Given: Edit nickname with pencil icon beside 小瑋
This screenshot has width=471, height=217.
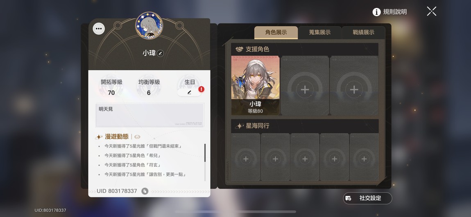Looking at the screenshot, I should [x=161, y=54].
